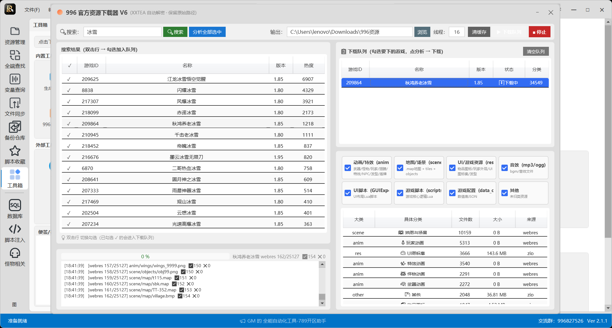Select the queue row 秋鸿养老冰雪 209864
The height and width of the screenshot is (328, 612).
coord(445,83)
